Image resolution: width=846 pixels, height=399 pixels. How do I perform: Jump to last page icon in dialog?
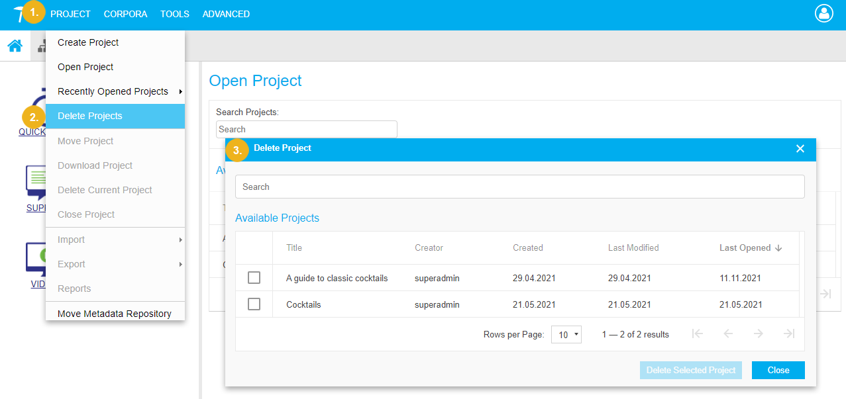pos(788,334)
